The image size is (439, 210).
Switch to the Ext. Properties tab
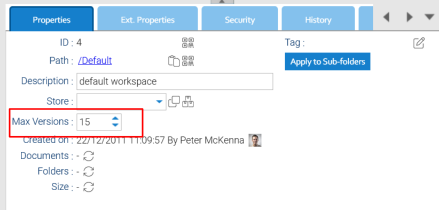(147, 19)
